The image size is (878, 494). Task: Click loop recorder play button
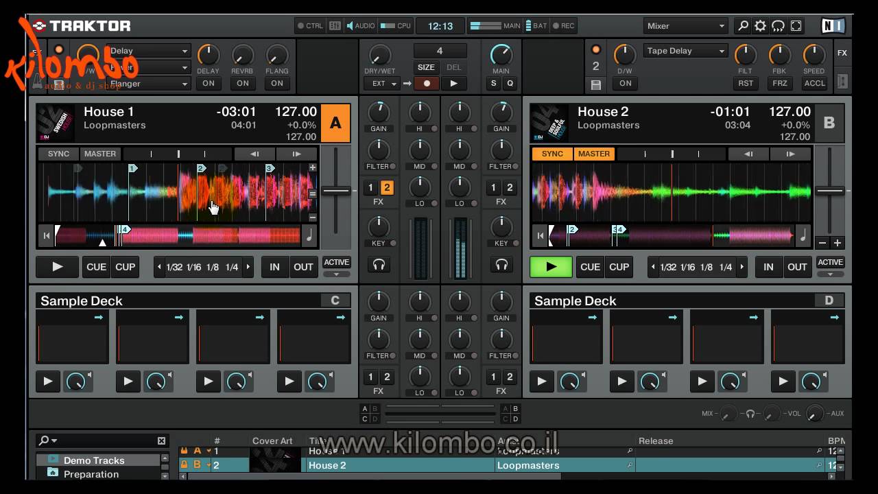click(x=453, y=83)
